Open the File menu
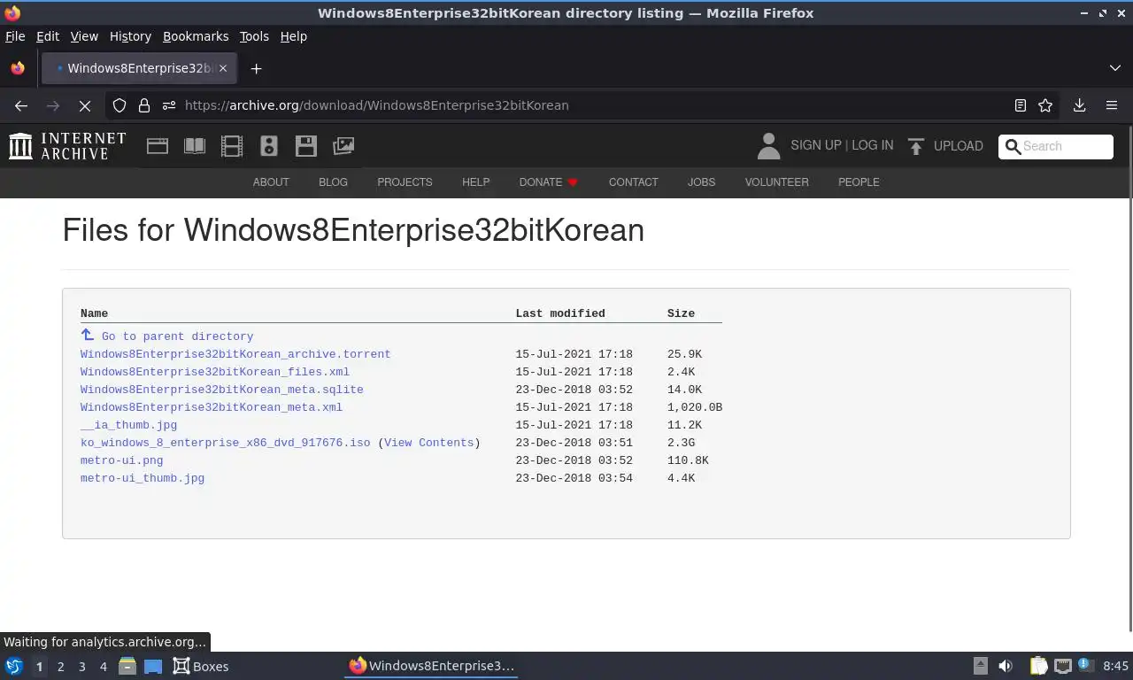 [15, 36]
